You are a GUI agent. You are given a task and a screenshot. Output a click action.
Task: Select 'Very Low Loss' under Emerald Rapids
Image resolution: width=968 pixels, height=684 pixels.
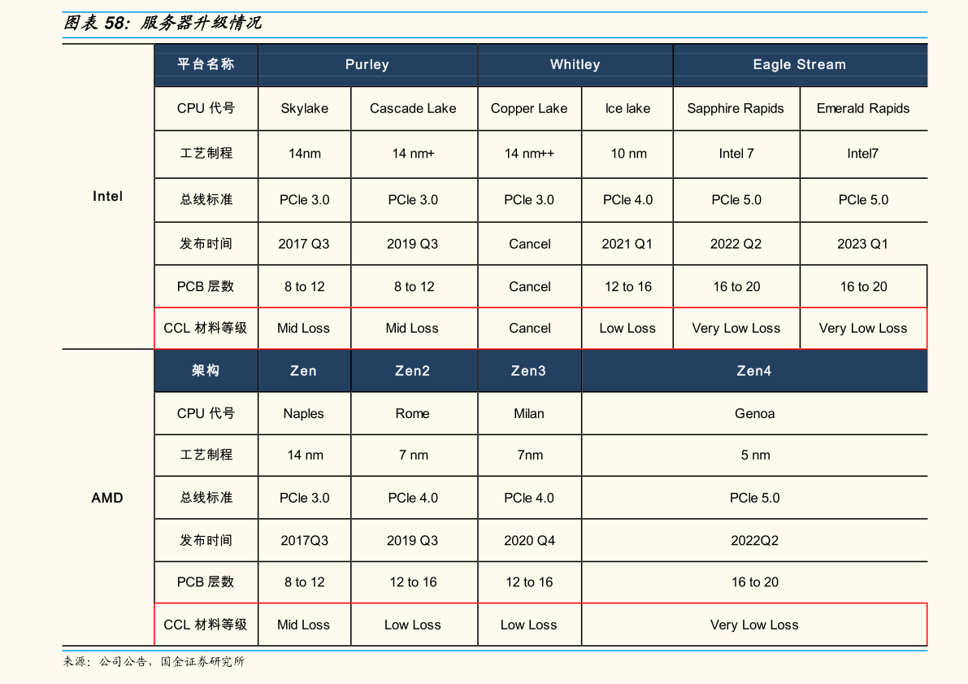point(863,329)
